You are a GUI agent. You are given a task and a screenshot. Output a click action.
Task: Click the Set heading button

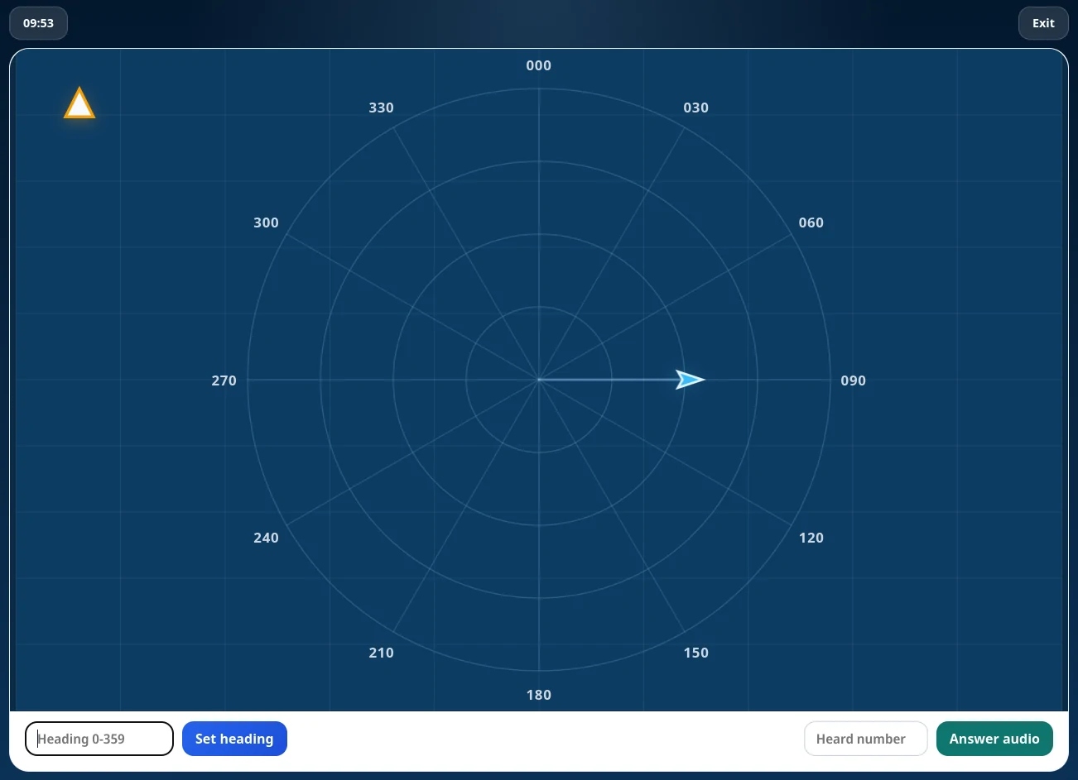234,739
